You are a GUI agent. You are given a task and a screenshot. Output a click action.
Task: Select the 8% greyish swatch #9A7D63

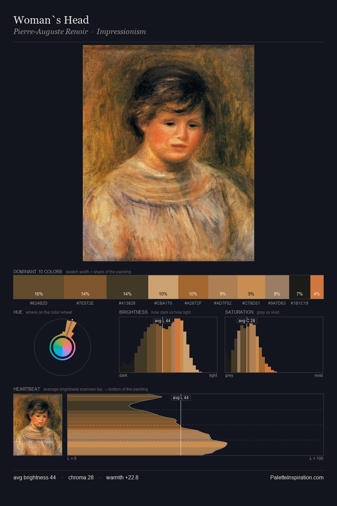277,287
